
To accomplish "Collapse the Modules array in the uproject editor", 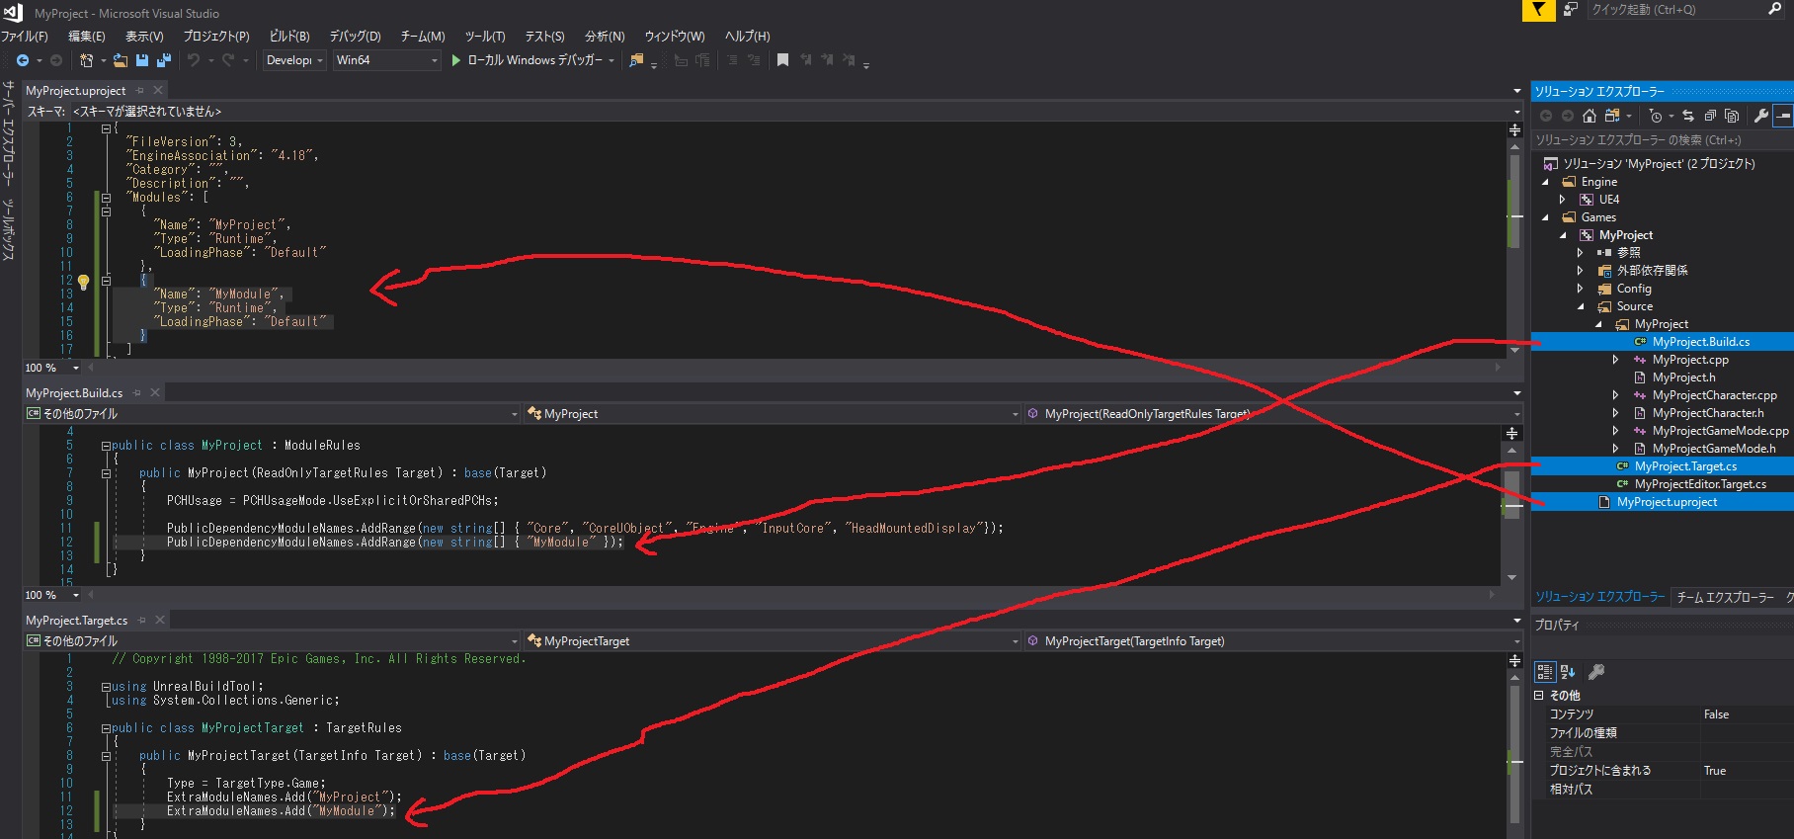I will tap(106, 198).
